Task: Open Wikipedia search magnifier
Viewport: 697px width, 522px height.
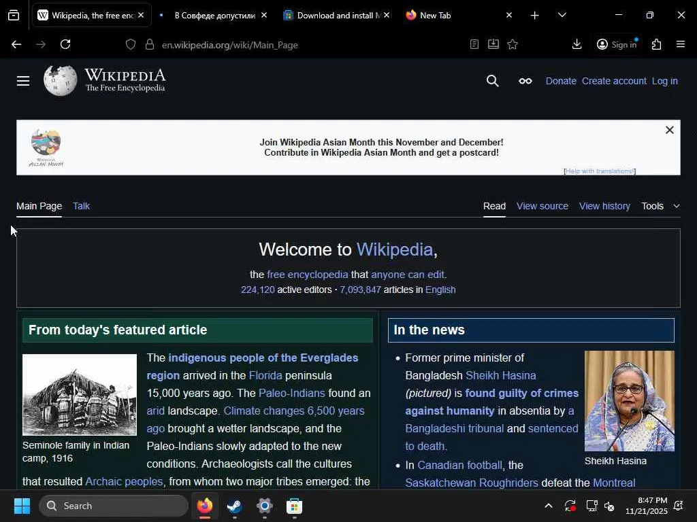Action: coord(493,81)
